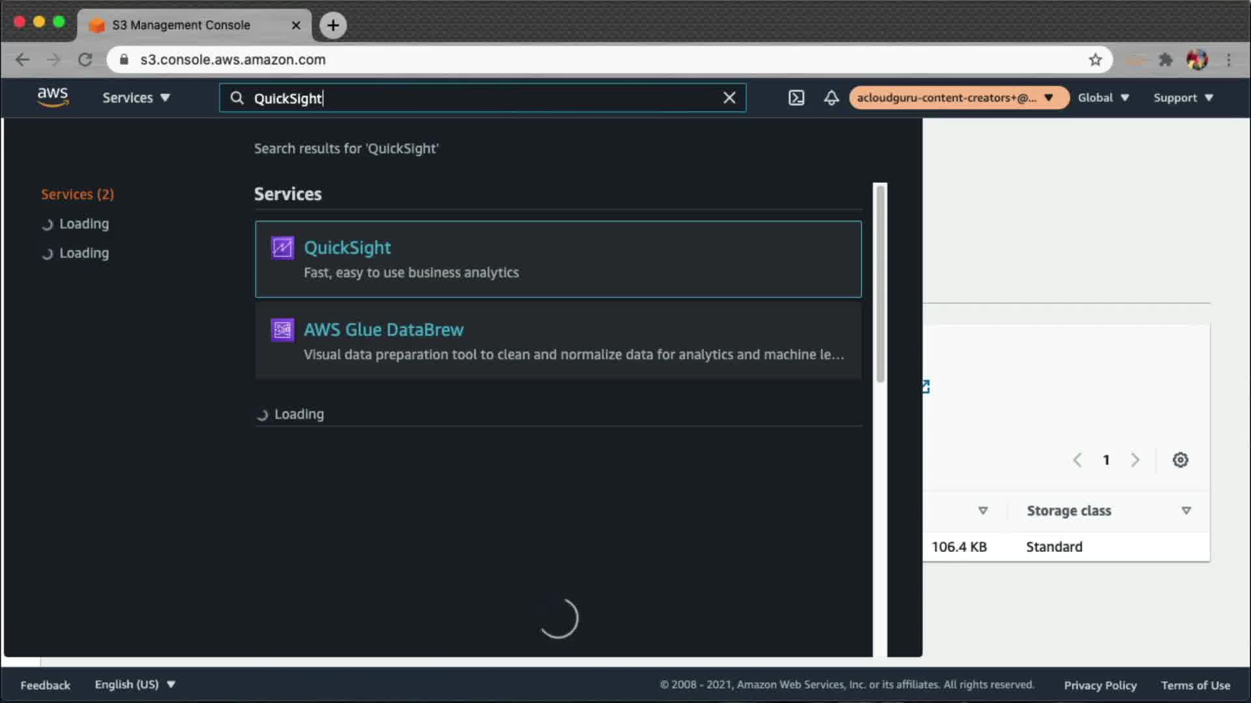Open the CloudShell terminal icon
Image resolution: width=1251 pixels, height=703 pixels.
796,98
